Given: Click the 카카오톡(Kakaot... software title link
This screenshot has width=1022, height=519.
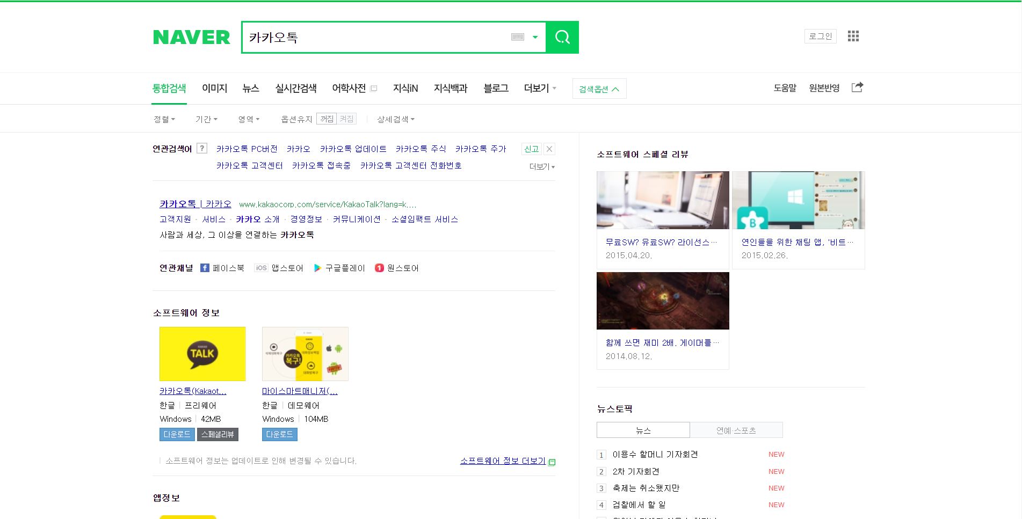Looking at the screenshot, I should (x=193, y=391).
